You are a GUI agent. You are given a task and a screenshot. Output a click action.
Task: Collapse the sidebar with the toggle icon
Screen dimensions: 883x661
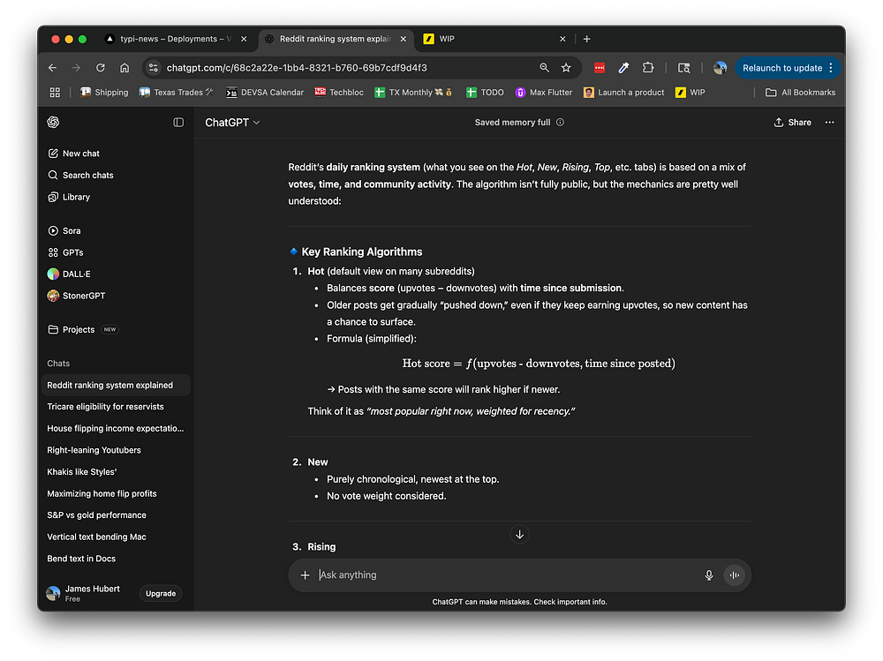(178, 123)
